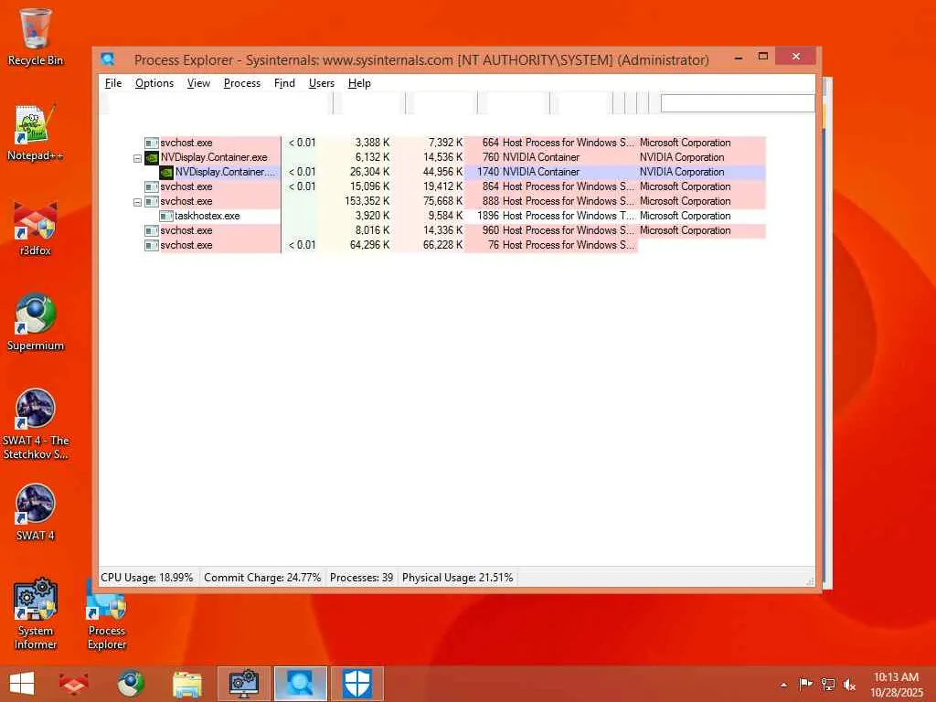Select the SWAT 4 desktop shortcut
This screenshot has width=936, height=702.
36,512
